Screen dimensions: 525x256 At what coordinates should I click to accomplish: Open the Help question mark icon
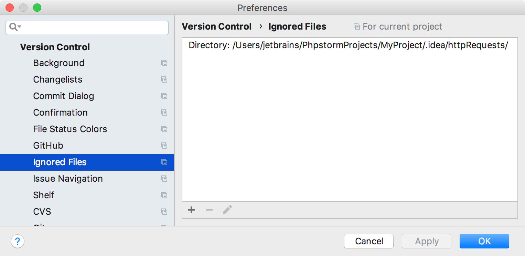pyautogui.click(x=17, y=242)
